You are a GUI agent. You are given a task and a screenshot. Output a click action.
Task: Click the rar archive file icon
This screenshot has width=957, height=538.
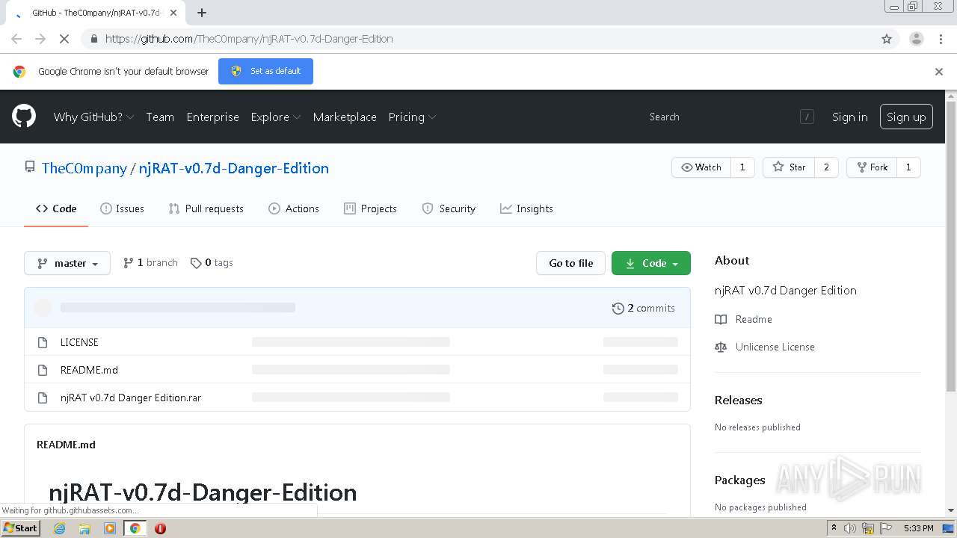(43, 398)
